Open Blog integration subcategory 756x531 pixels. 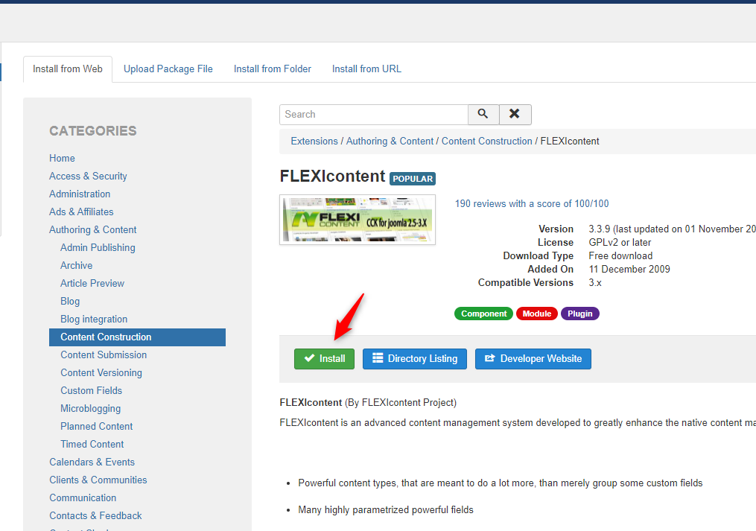[94, 319]
